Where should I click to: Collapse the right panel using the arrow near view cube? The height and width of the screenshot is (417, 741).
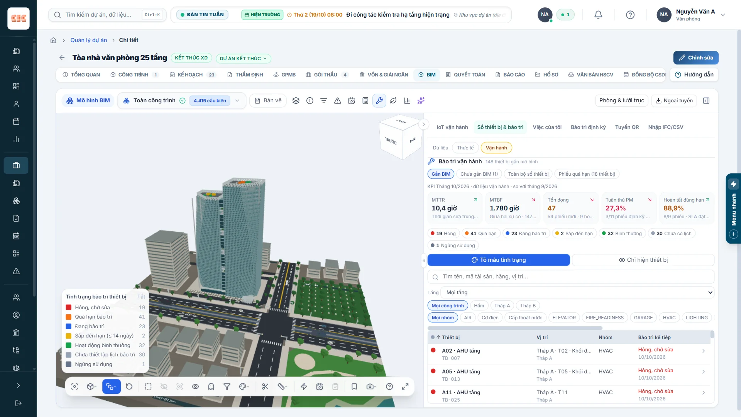(x=423, y=124)
